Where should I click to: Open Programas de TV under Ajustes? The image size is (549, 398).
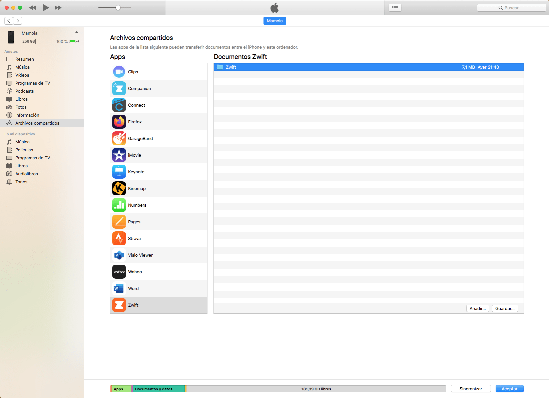[42, 83]
